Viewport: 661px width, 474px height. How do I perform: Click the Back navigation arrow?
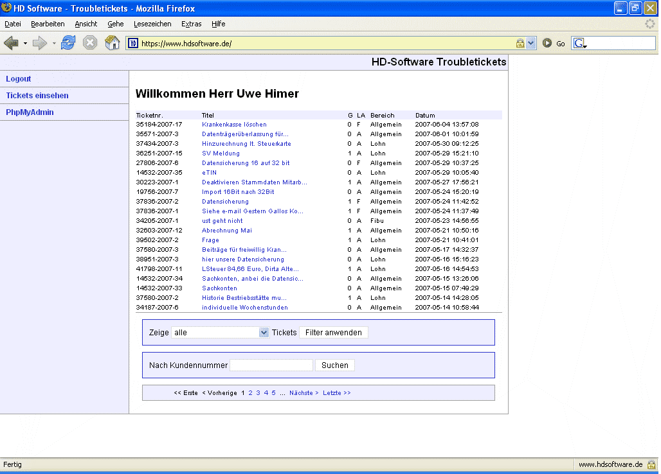[x=11, y=43]
